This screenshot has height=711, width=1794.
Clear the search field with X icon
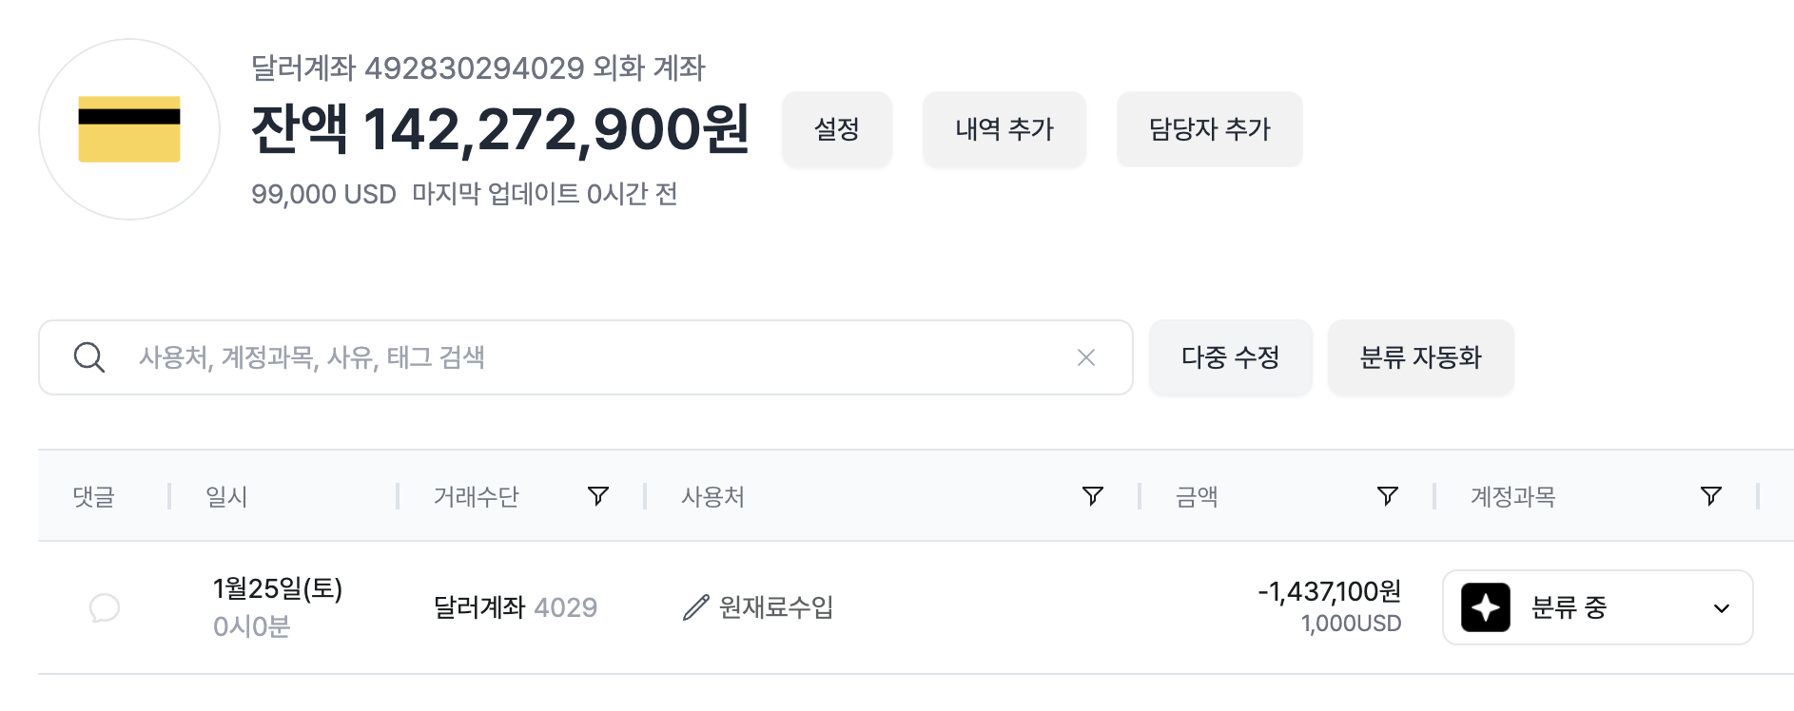pos(1085,357)
